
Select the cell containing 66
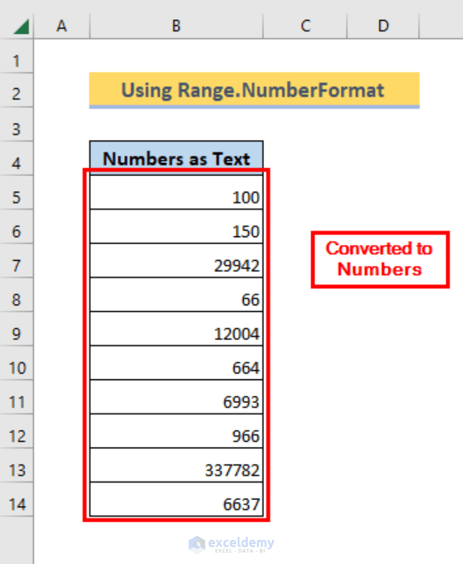pyautogui.click(x=177, y=294)
